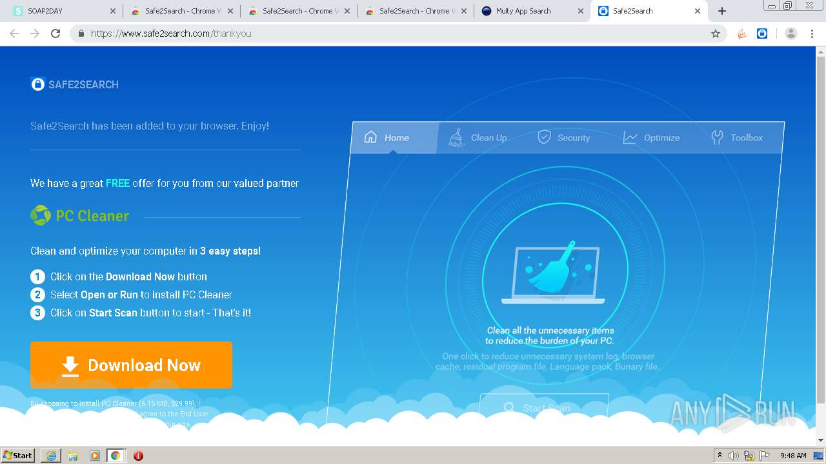
Task: Open the volume tray icon
Action: pyautogui.click(x=734, y=455)
